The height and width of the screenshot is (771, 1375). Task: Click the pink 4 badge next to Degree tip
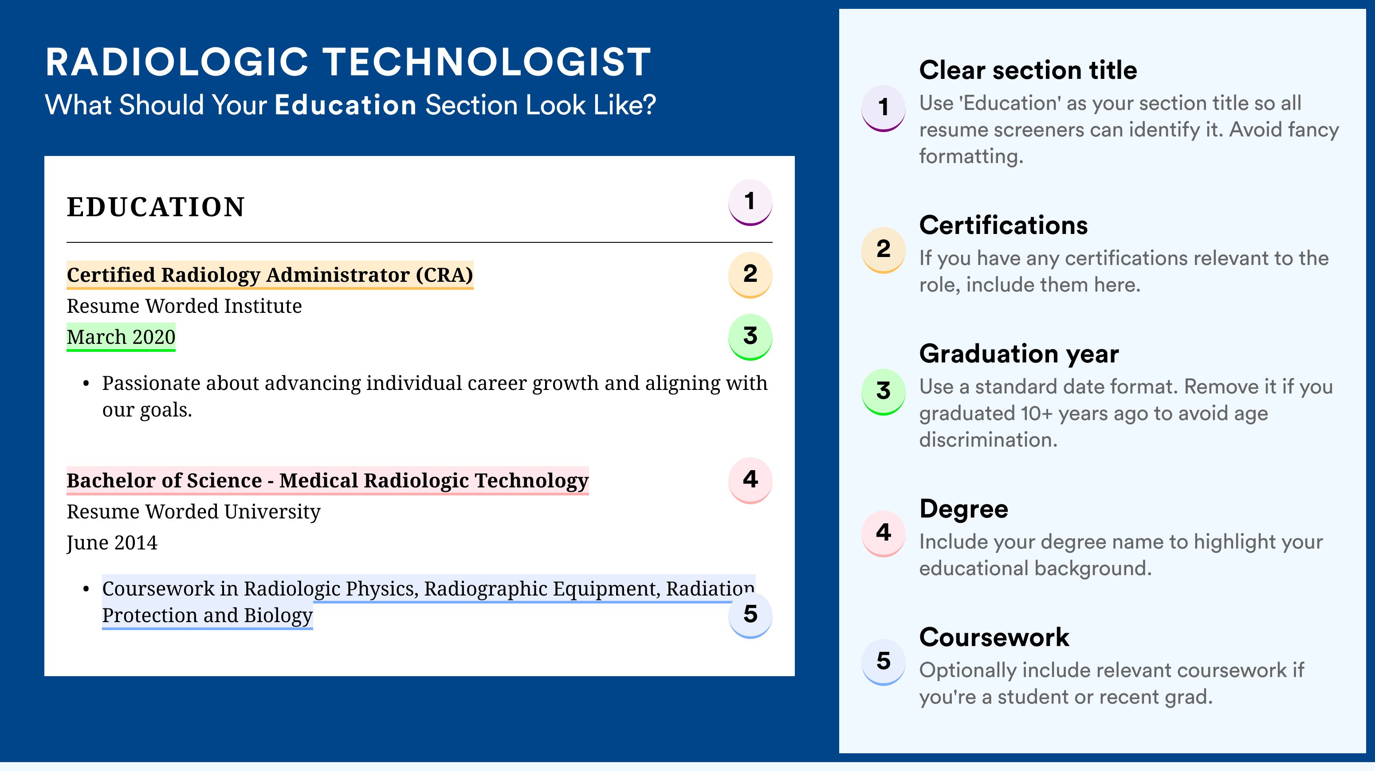pyautogui.click(x=883, y=533)
